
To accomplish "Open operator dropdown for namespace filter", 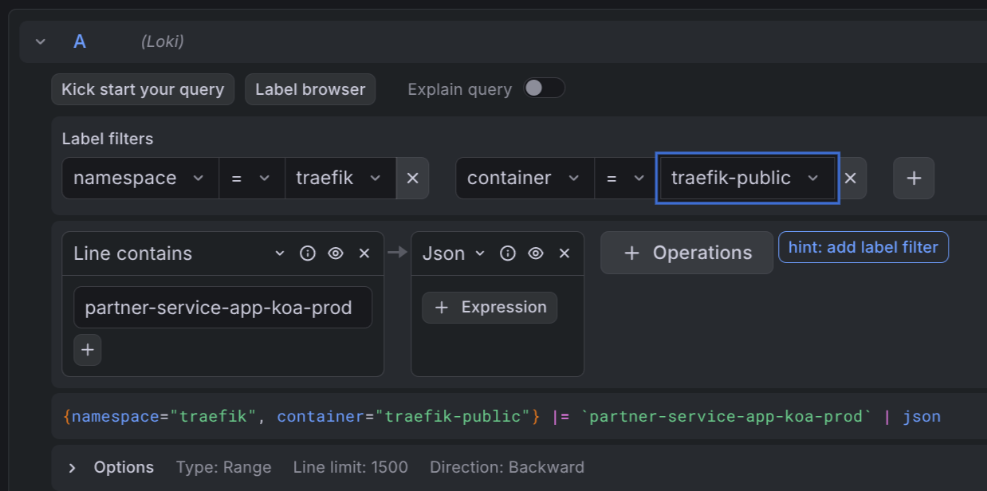I will point(252,178).
